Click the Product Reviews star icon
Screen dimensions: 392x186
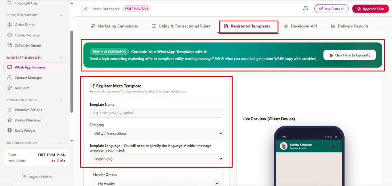click(10, 120)
